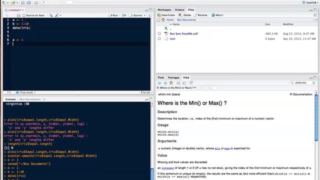This screenshot has width=320, height=180.
Task: Open the New File dropdown arrow
Action: pyautogui.click(x=8, y=3)
